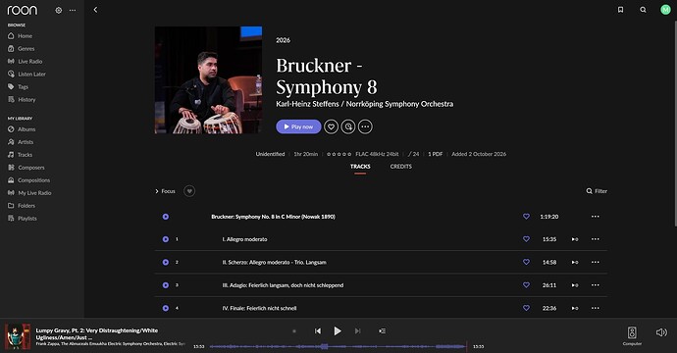The height and width of the screenshot is (353, 677).
Task: Switch to the CREDITS tab
Action: pyautogui.click(x=400, y=167)
